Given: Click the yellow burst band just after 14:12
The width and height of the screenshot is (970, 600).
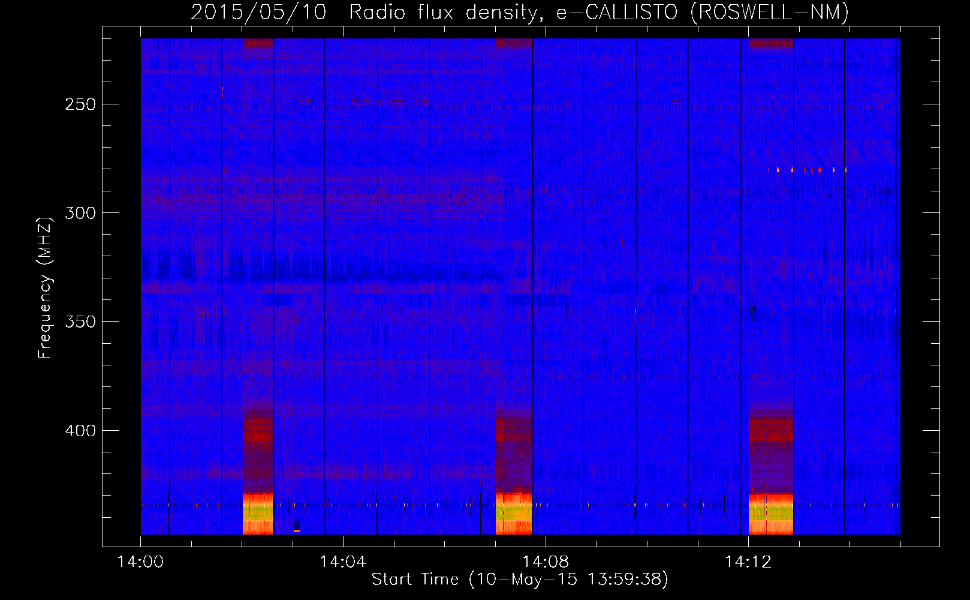Looking at the screenshot, I should tap(771, 513).
